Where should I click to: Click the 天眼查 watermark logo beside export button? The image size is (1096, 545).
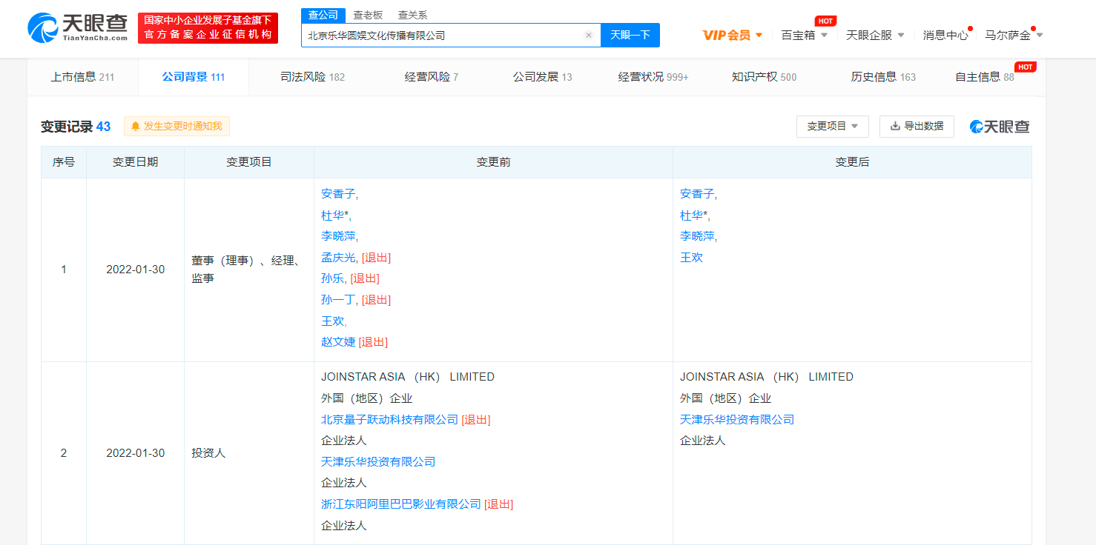tap(999, 126)
